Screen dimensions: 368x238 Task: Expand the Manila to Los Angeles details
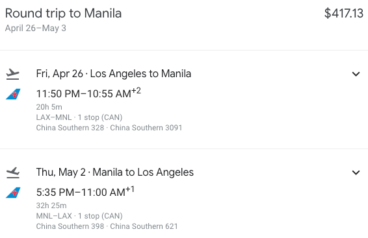click(356, 173)
